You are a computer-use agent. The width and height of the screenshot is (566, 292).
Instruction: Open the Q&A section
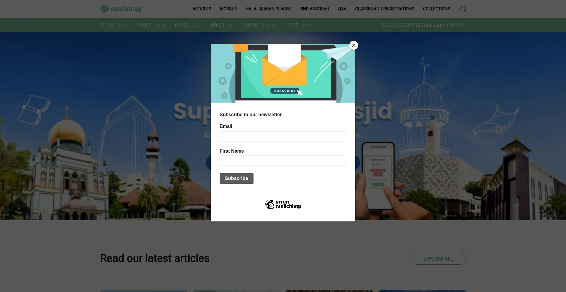coord(342,9)
